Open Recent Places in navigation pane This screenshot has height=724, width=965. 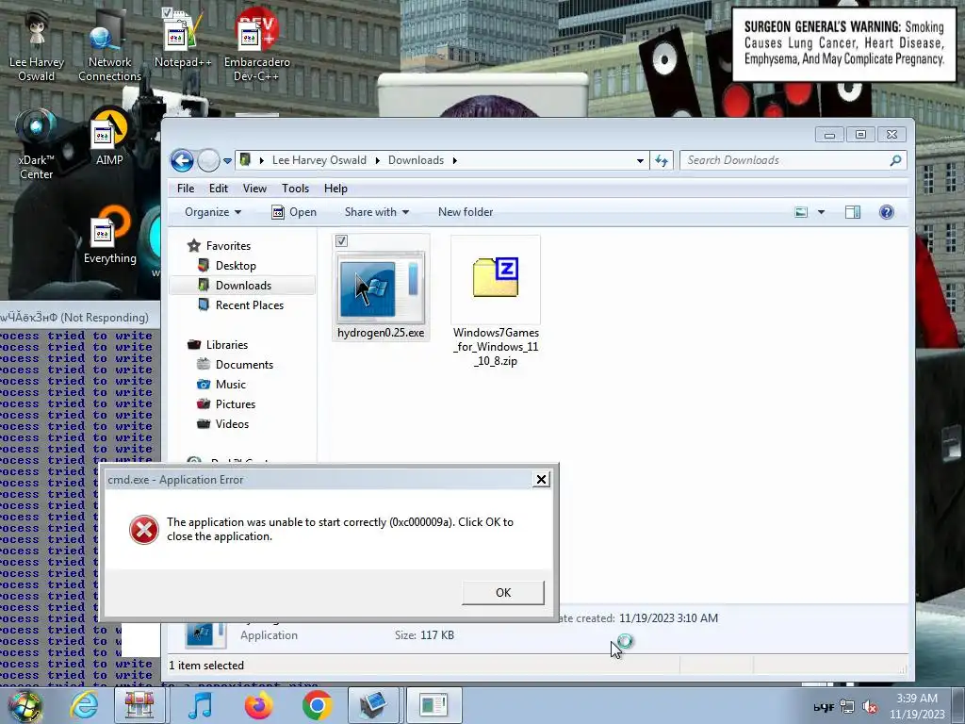(x=249, y=304)
